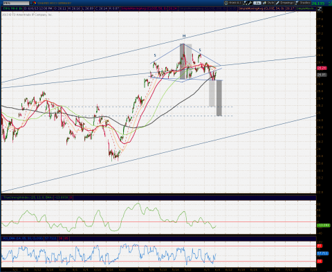The image size is (332, 272).
Task: Open chart settings wrench icon
Action: pos(250,3)
